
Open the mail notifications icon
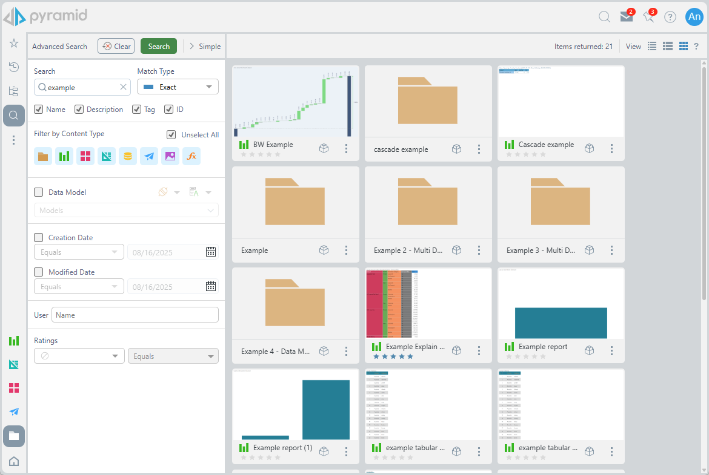point(627,17)
